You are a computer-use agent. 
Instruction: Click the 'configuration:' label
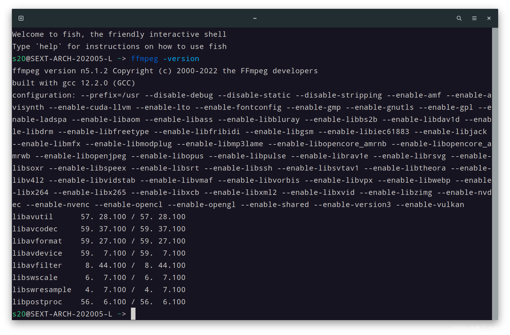click(x=44, y=95)
